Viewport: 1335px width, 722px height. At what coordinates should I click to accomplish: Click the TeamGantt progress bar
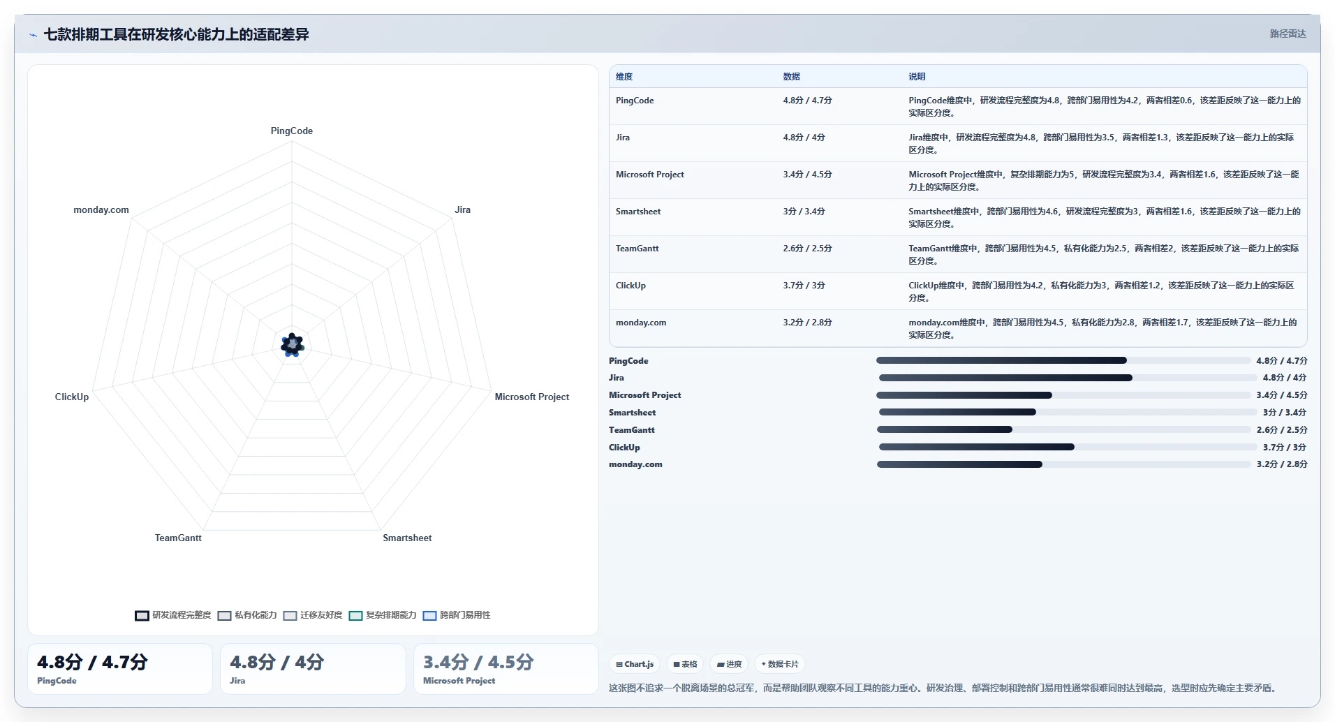pyautogui.click(x=1063, y=429)
